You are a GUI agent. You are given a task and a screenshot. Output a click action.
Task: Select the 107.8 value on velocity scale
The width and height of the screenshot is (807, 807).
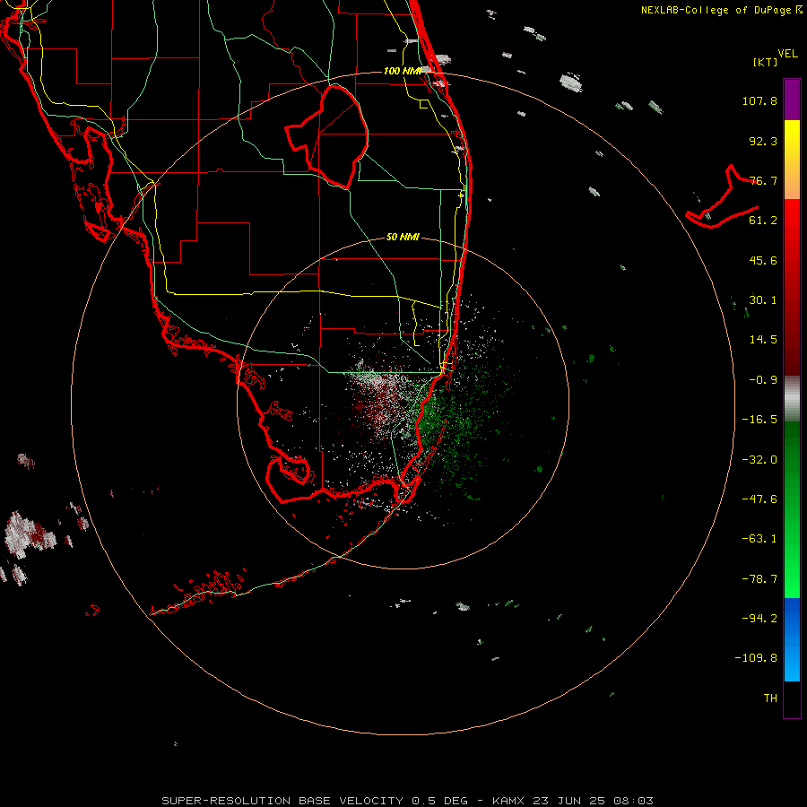[x=759, y=100]
